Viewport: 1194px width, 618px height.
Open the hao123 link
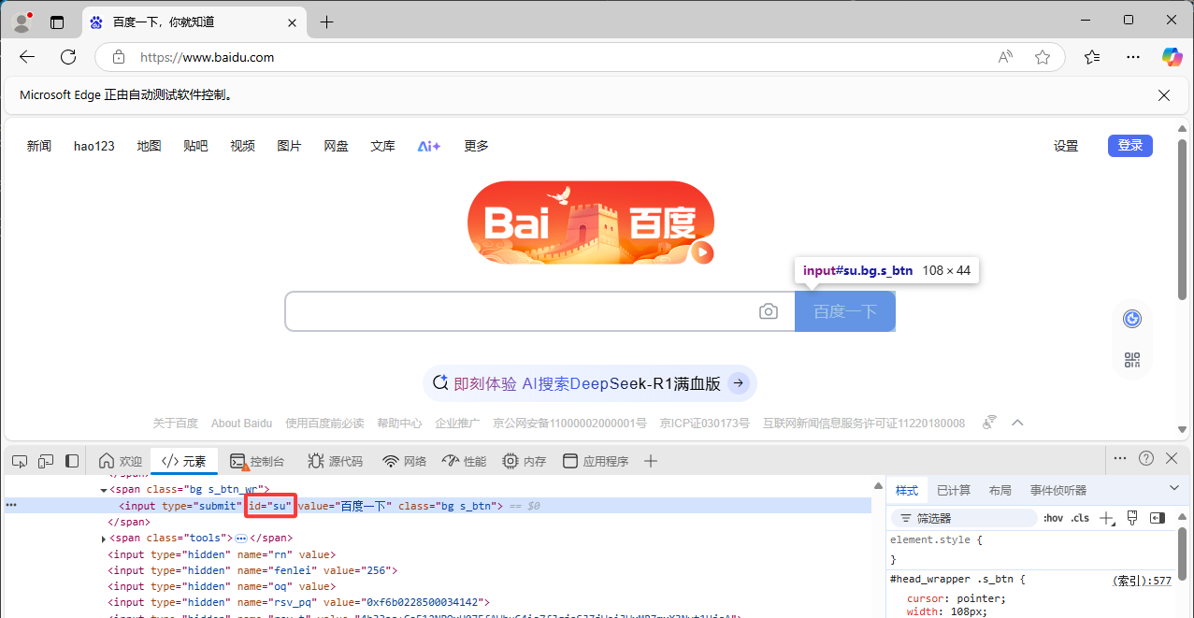click(x=94, y=146)
